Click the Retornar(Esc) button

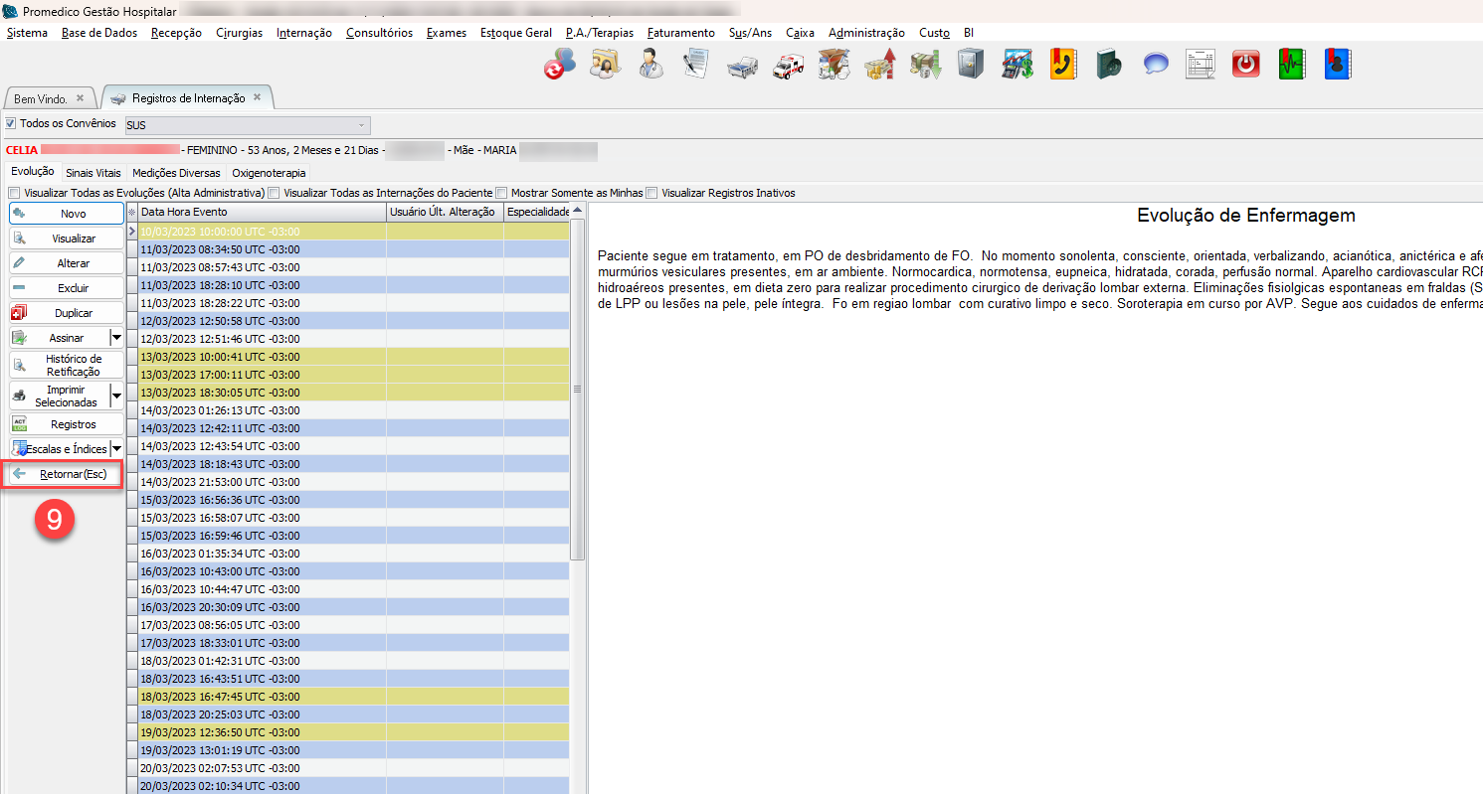[x=66, y=474]
